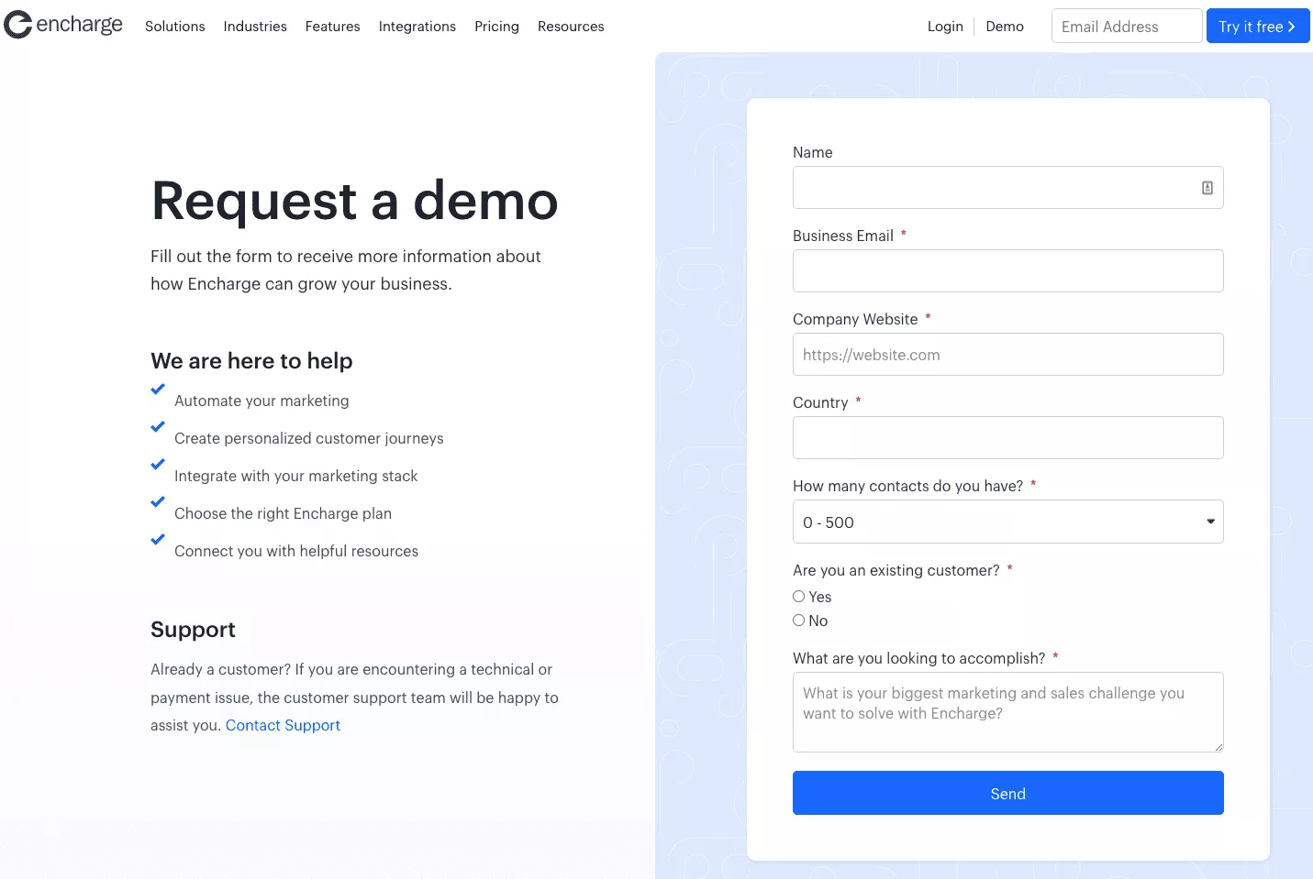Click the contact autofill icon in Name field
The height and width of the screenshot is (879, 1313).
point(1207,188)
